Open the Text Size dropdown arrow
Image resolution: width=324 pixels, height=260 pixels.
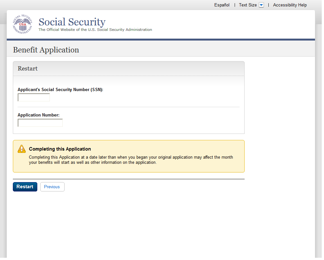[x=261, y=5]
